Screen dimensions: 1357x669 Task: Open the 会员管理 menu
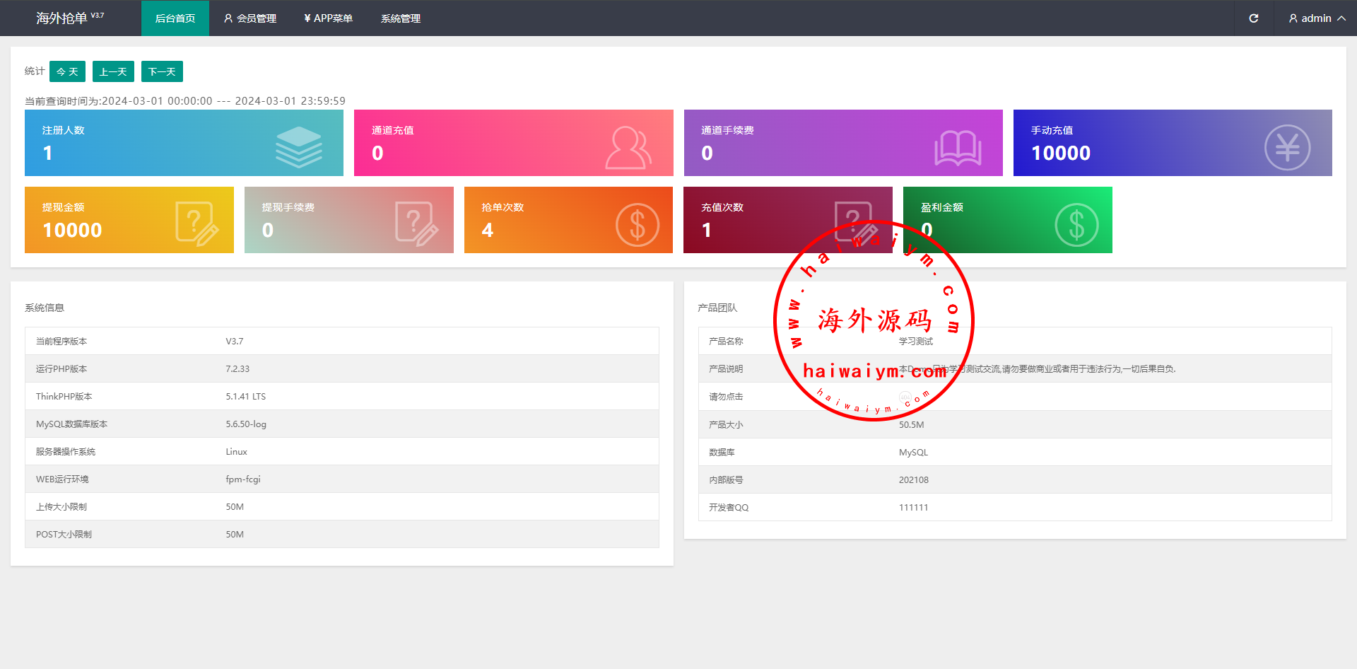point(250,18)
